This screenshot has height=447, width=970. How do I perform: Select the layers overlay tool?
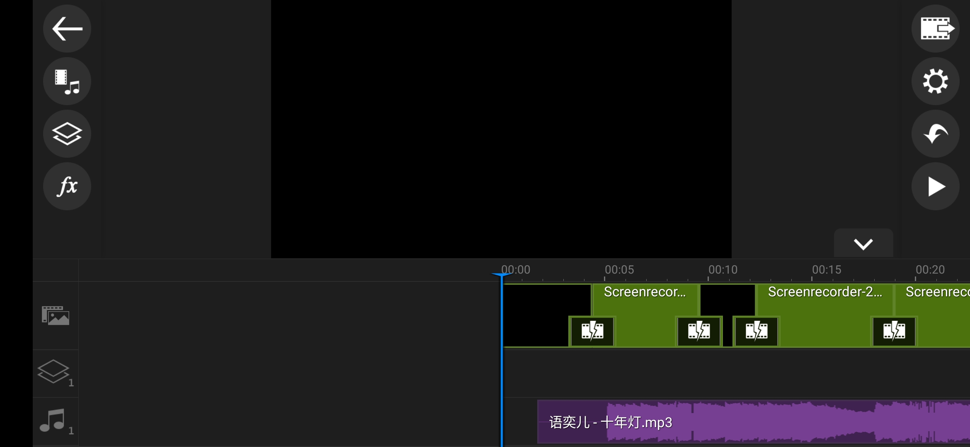[x=67, y=134]
